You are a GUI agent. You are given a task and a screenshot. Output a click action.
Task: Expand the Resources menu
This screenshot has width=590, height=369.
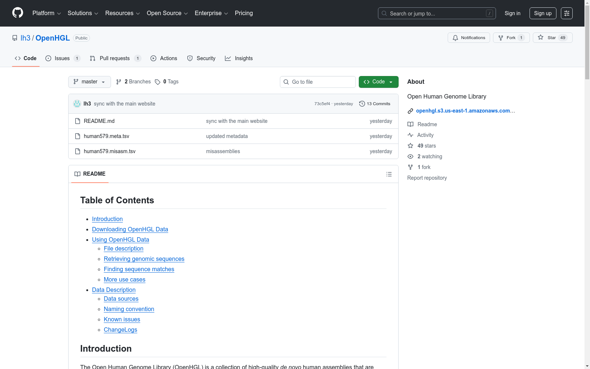pyautogui.click(x=122, y=13)
